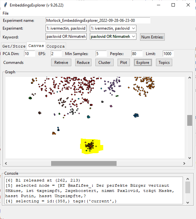196x219 pixels.
Task: Switch to the Corpora tab
Action: tap(56, 46)
